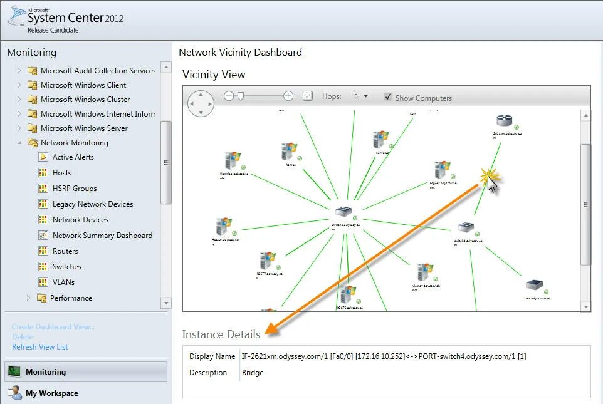603x404 pixels.
Task: Expand the Microsoft Windows Cluster folder
Action: 19,99
